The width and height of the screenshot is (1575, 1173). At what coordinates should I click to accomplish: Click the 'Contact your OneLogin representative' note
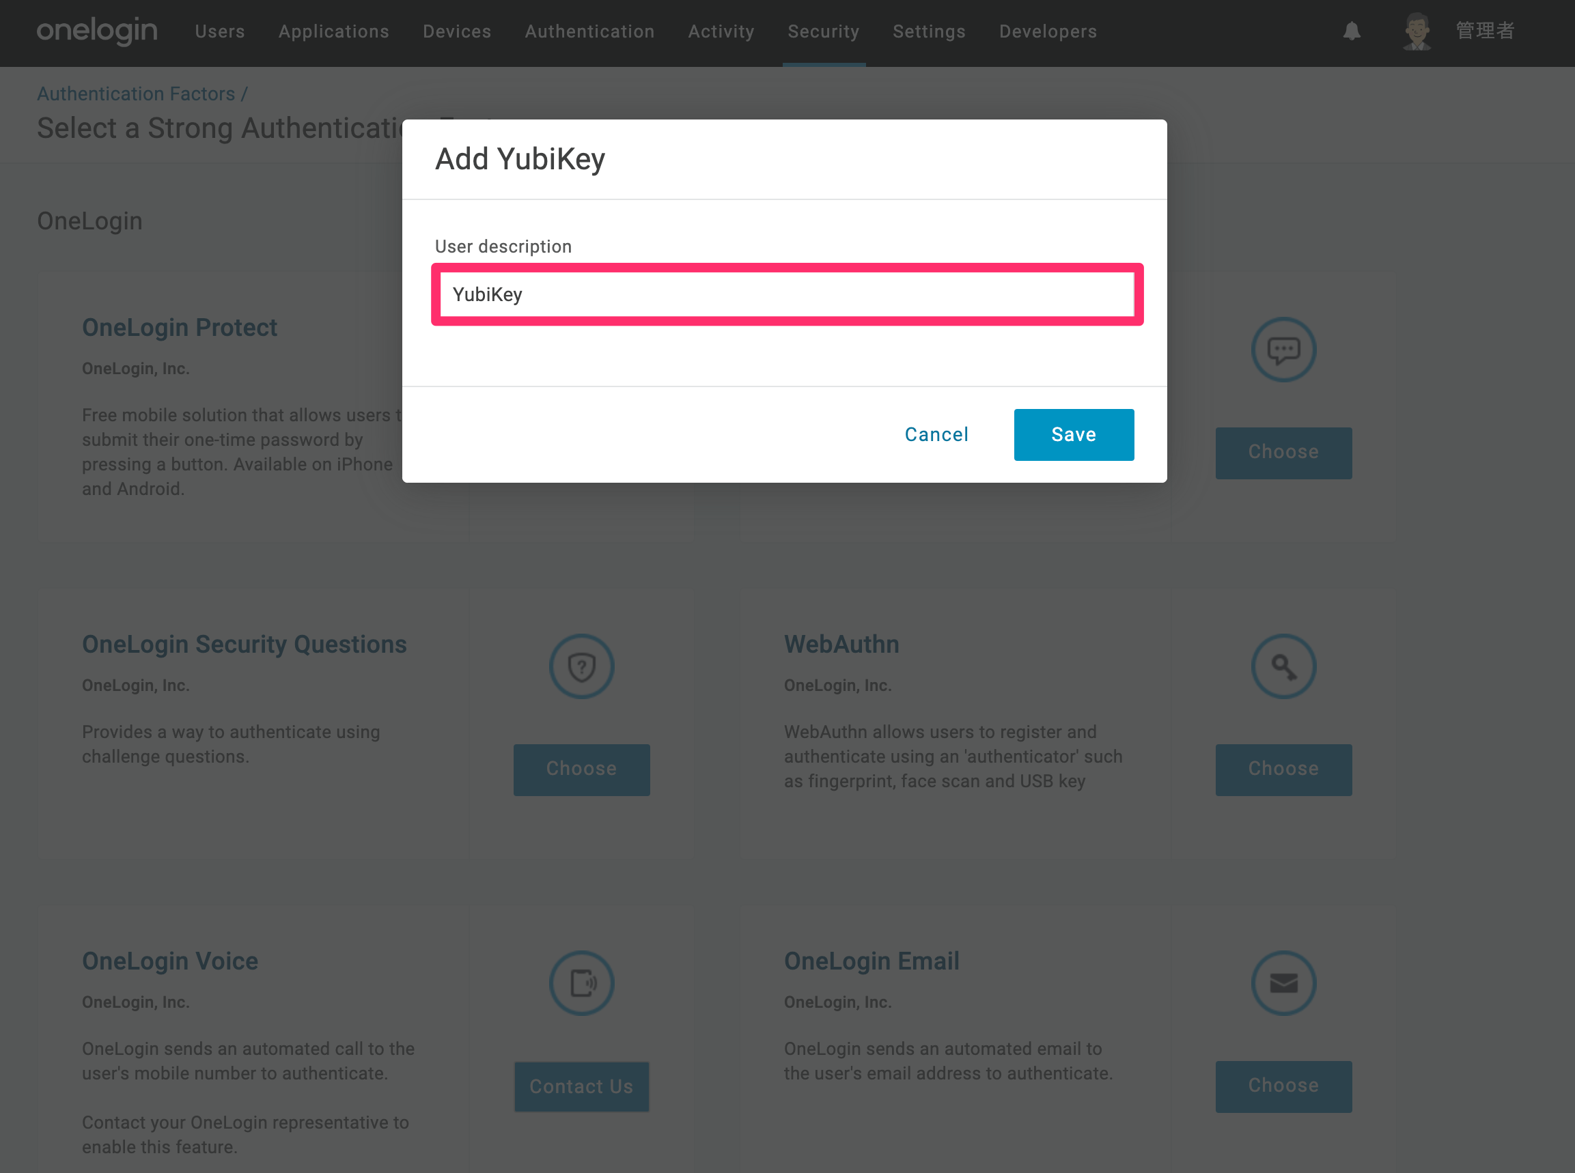point(245,1135)
